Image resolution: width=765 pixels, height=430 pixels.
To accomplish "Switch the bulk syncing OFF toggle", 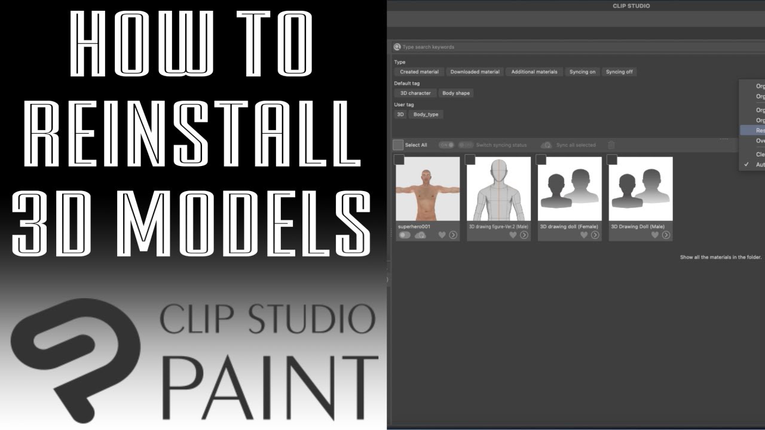I will pyautogui.click(x=466, y=145).
